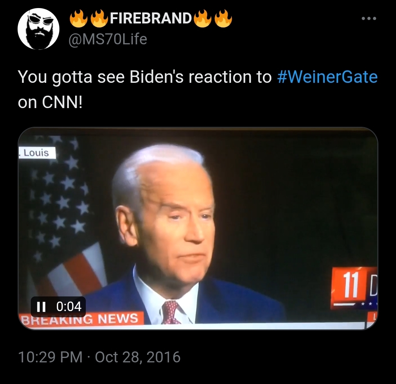Click the 10:29 PM timestamp
The height and width of the screenshot is (384, 396).
(51, 357)
